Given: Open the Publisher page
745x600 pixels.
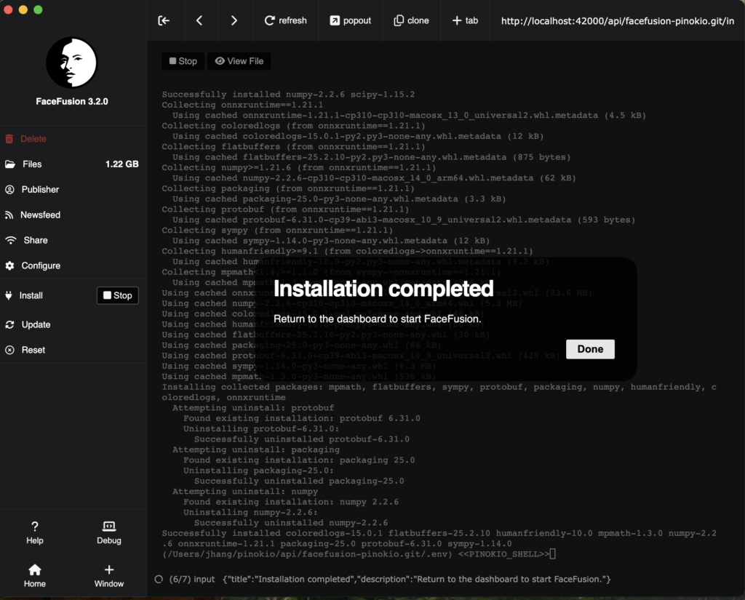Looking at the screenshot, I should 40,190.
